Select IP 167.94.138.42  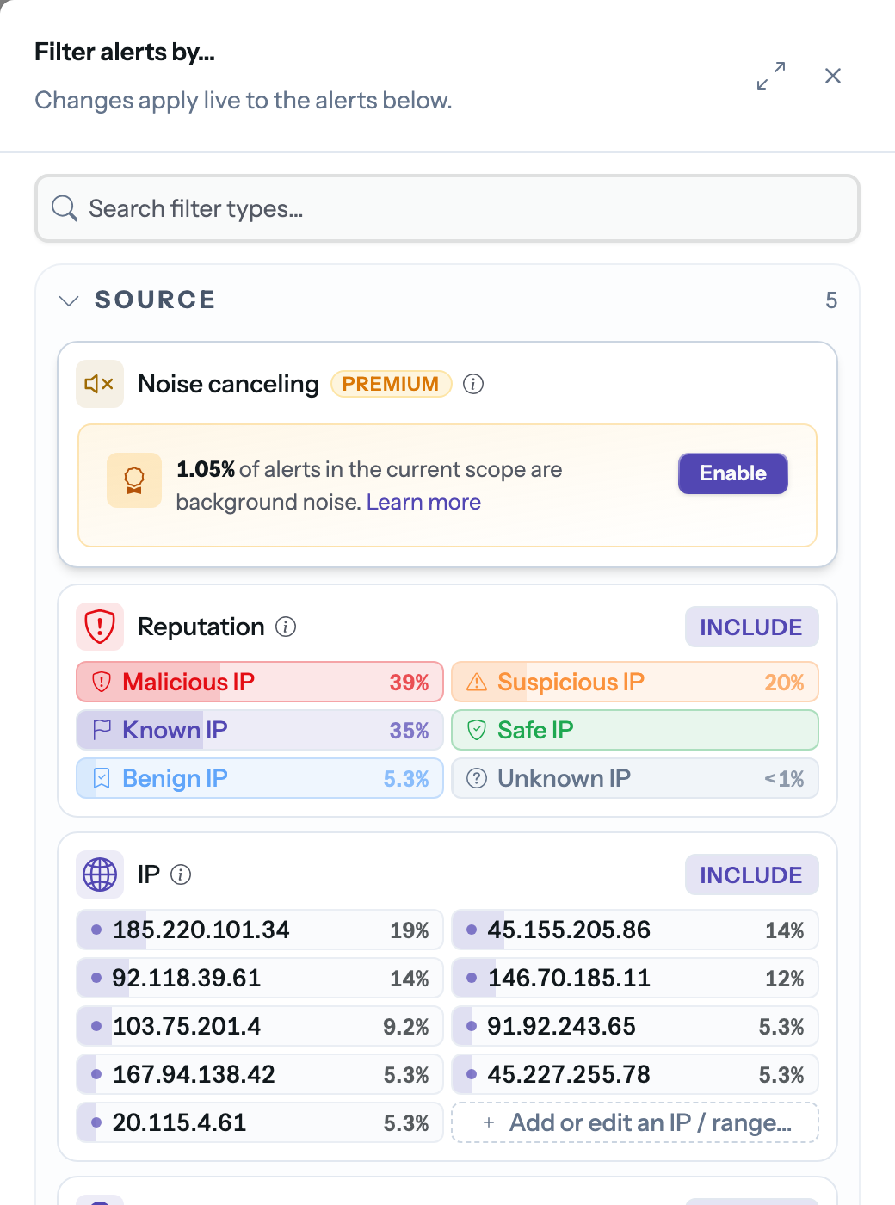(260, 1074)
